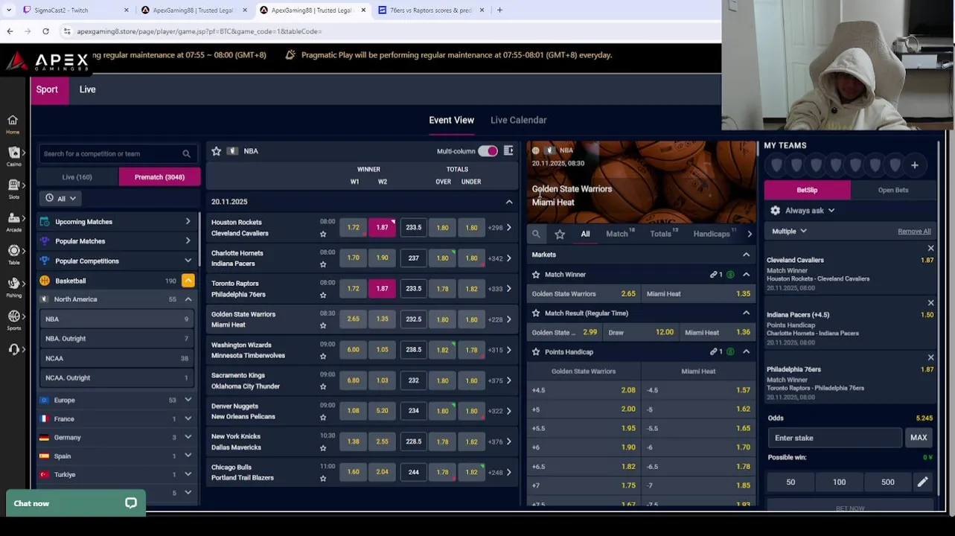955x536 pixels.
Task: Open the Chat now widget
Action: [x=74, y=503]
